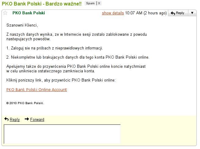The height and width of the screenshot is (149, 200).
Task: Click the curved arrow icon beside bottom Reply
Action: [6, 119]
